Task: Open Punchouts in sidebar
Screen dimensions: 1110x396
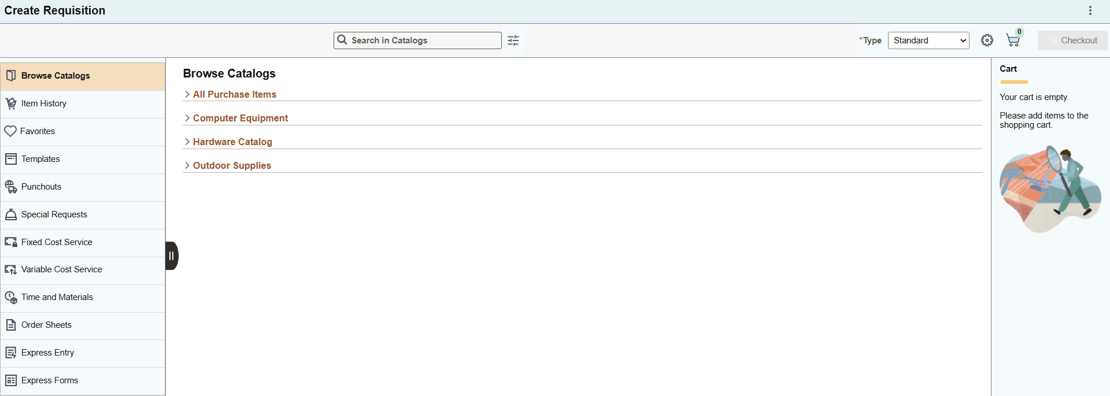Action: point(83,187)
